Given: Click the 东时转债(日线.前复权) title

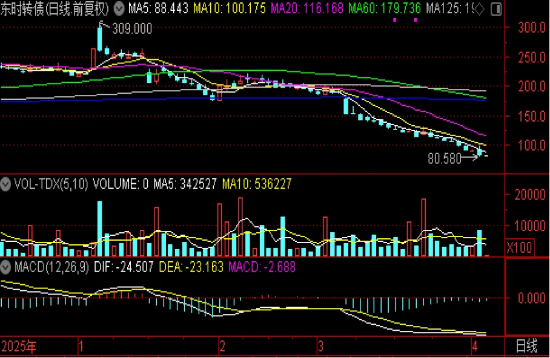Looking at the screenshot, I should (x=55, y=8).
